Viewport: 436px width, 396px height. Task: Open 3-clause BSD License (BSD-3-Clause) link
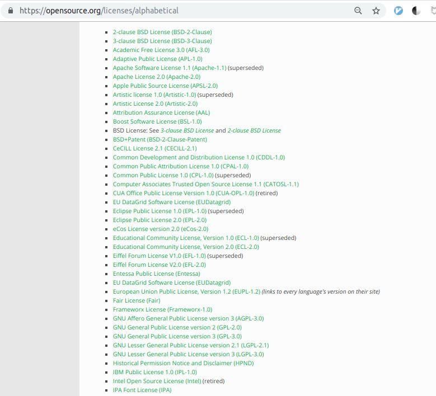(162, 41)
